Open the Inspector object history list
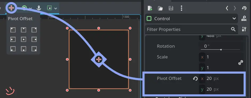Screen dimensions: 251x98 click(x=244, y=8)
